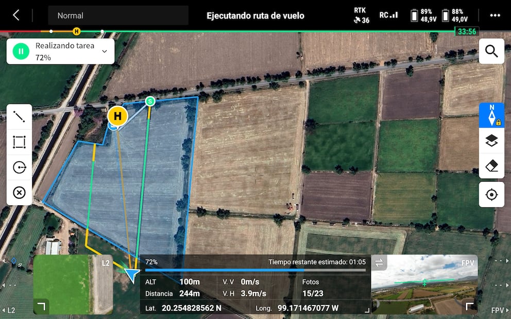Select the line distance measurement tool
This screenshot has width=511, height=319.
pos(19,116)
